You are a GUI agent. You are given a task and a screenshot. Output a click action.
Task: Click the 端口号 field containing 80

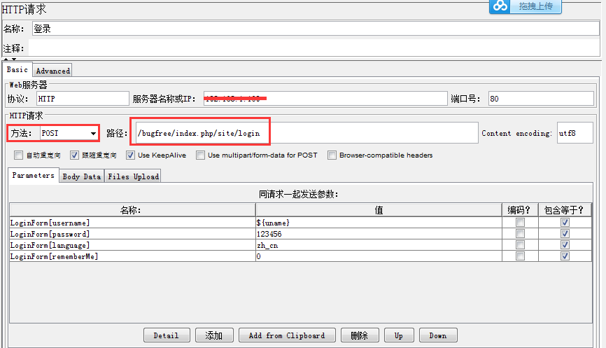541,99
